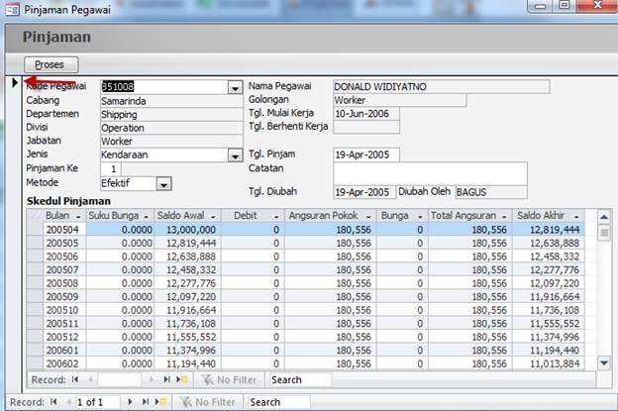The width and height of the screenshot is (618, 411).
Task: Select all rows via datasheet corner selector
Action: [x=35, y=216]
